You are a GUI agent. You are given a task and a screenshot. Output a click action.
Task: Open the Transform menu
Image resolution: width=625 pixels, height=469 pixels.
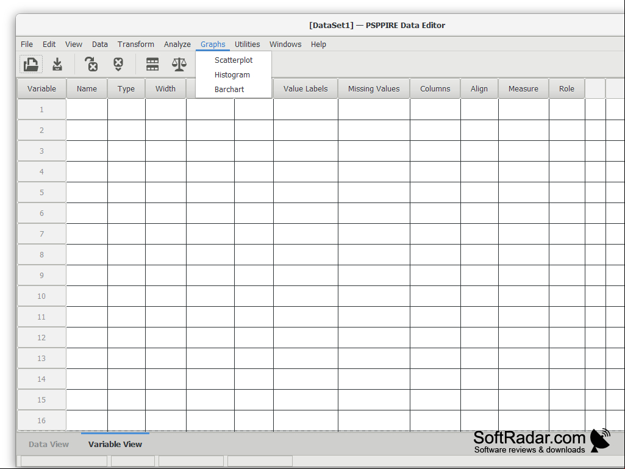click(136, 45)
